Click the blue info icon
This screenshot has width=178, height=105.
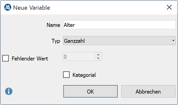pos(9,91)
